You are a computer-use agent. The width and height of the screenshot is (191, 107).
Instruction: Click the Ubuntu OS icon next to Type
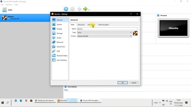pos(135,33)
